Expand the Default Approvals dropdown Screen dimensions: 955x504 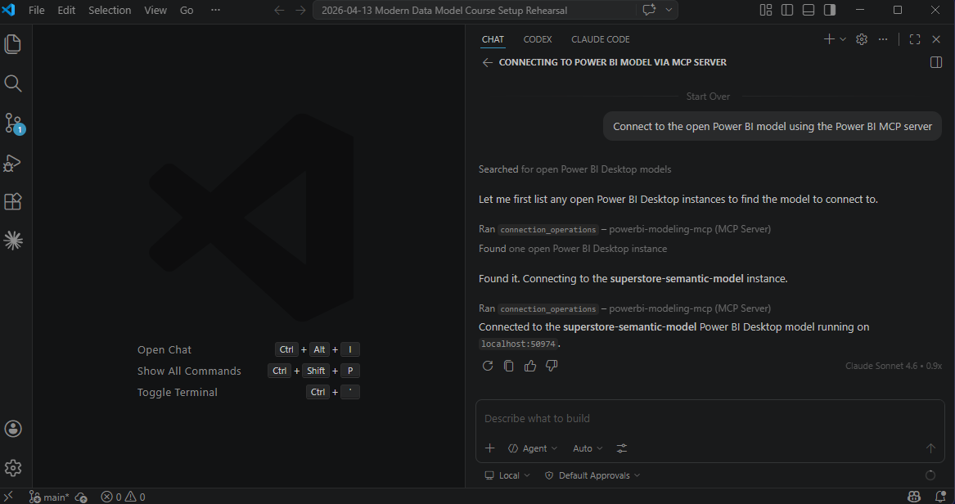(591, 475)
